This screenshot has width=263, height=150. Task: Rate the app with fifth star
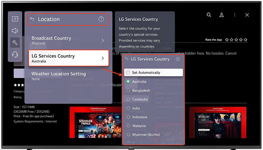[x=246, y=40]
